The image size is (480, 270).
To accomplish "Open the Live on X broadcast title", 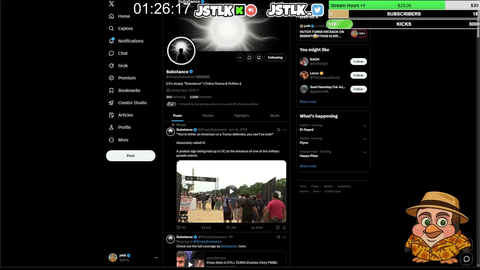I will [x=322, y=34].
